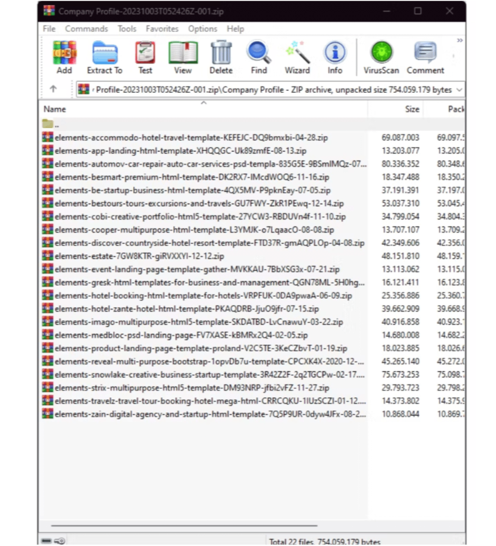496x546 pixels.
Task: Open the Find magnifier tool
Action: pyautogui.click(x=259, y=58)
